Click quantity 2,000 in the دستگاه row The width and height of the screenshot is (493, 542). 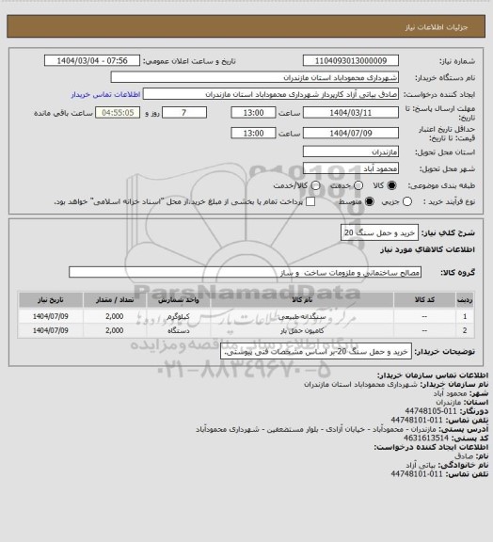click(x=115, y=330)
